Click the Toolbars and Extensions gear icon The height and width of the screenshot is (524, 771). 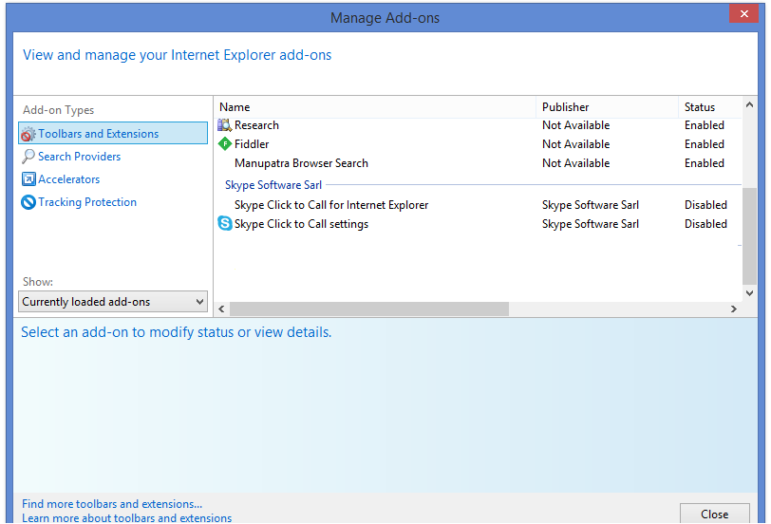[x=28, y=134]
